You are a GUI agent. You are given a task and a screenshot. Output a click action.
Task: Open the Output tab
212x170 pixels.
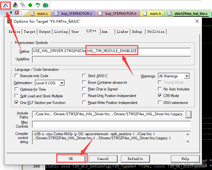click(x=45, y=32)
